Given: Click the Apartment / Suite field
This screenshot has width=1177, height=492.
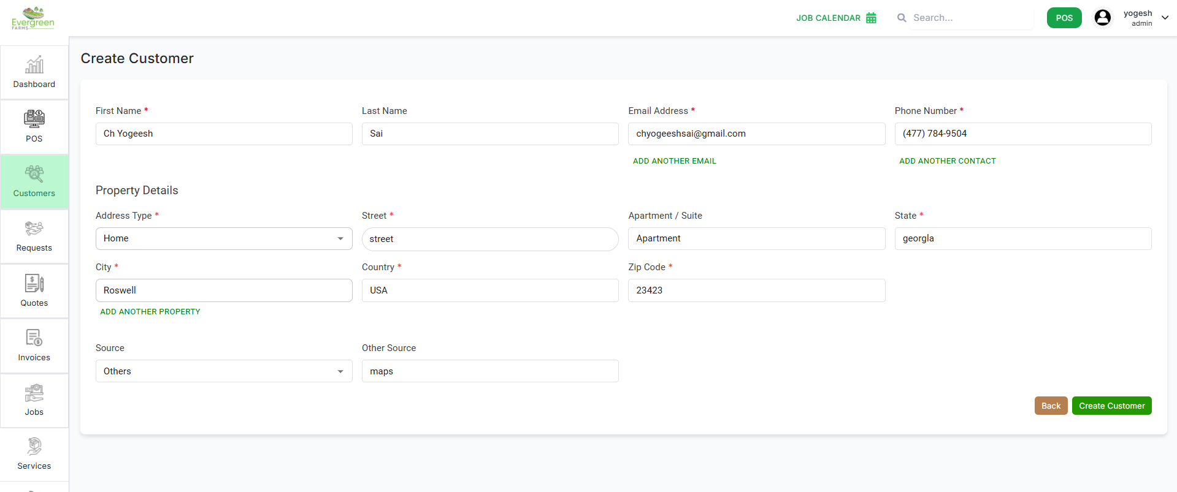Looking at the screenshot, I should click(756, 238).
